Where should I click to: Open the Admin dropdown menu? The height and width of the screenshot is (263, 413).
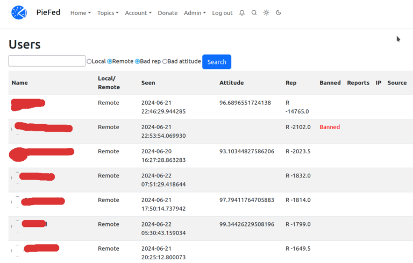point(195,13)
